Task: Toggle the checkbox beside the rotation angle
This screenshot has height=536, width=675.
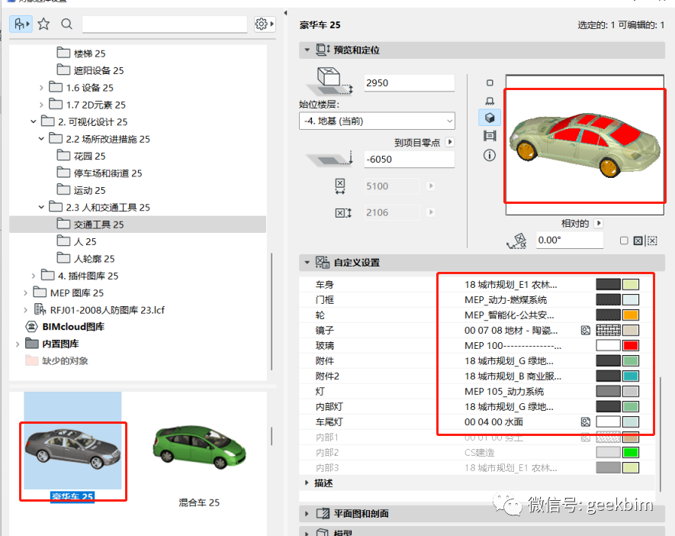Action: pyautogui.click(x=624, y=241)
